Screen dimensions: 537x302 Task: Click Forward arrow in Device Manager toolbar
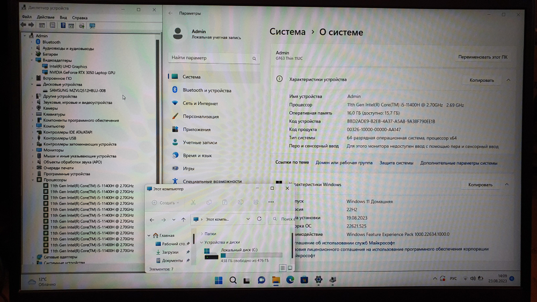(x=31, y=25)
